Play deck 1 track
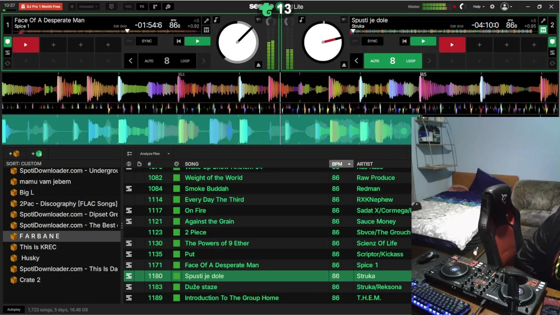Screen dimensions: 560x315 (x=197, y=41)
